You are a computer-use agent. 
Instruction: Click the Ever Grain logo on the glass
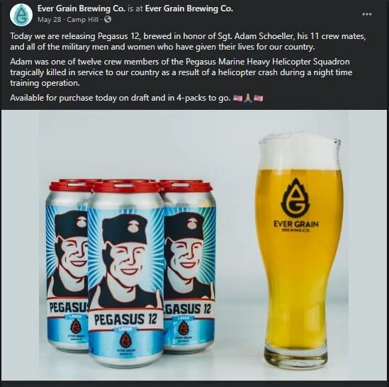tap(295, 198)
